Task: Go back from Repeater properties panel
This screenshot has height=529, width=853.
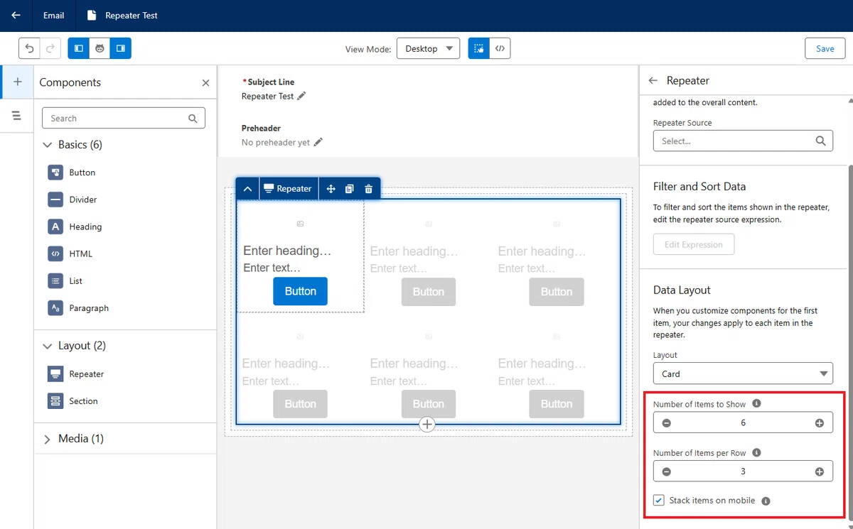Action: tap(653, 81)
